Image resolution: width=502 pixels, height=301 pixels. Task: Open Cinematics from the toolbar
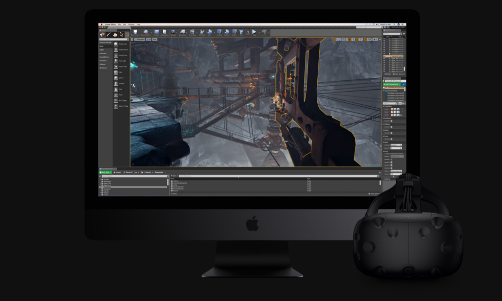(x=192, y=32)
